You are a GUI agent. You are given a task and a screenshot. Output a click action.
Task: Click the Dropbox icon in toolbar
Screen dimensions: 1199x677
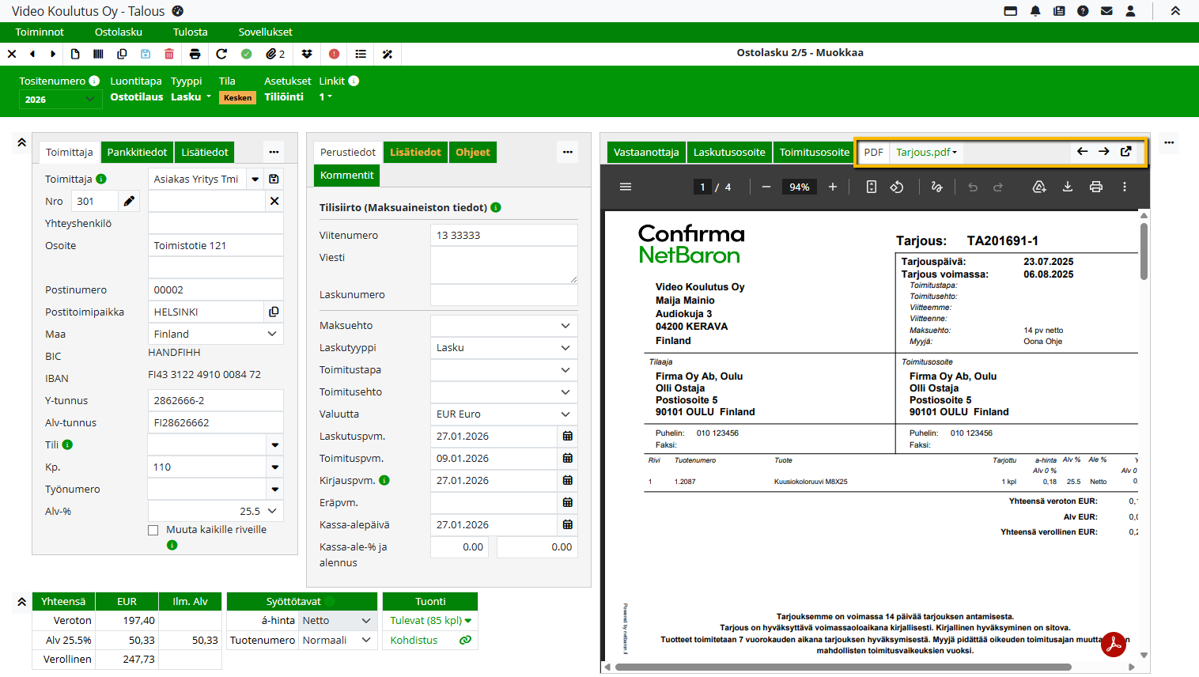pos(307,54)
